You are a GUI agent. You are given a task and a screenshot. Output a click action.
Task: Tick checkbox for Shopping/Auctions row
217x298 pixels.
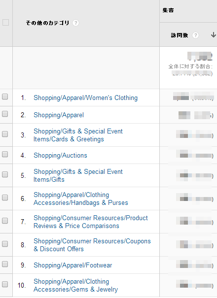pos(5,154)
